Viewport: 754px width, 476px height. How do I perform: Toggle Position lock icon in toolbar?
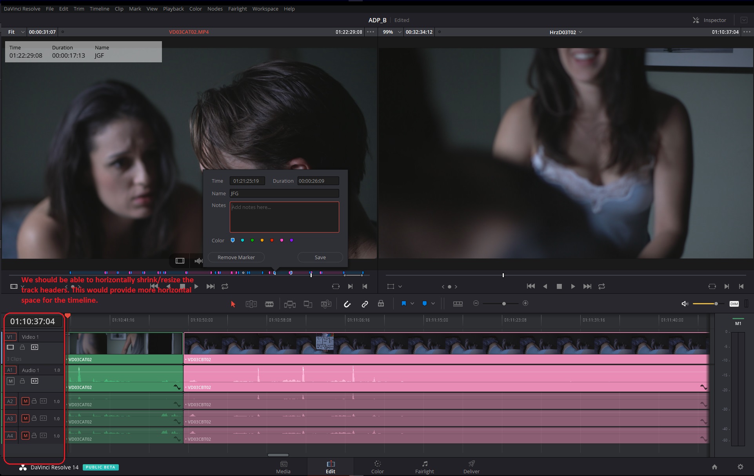coord(381,303)
